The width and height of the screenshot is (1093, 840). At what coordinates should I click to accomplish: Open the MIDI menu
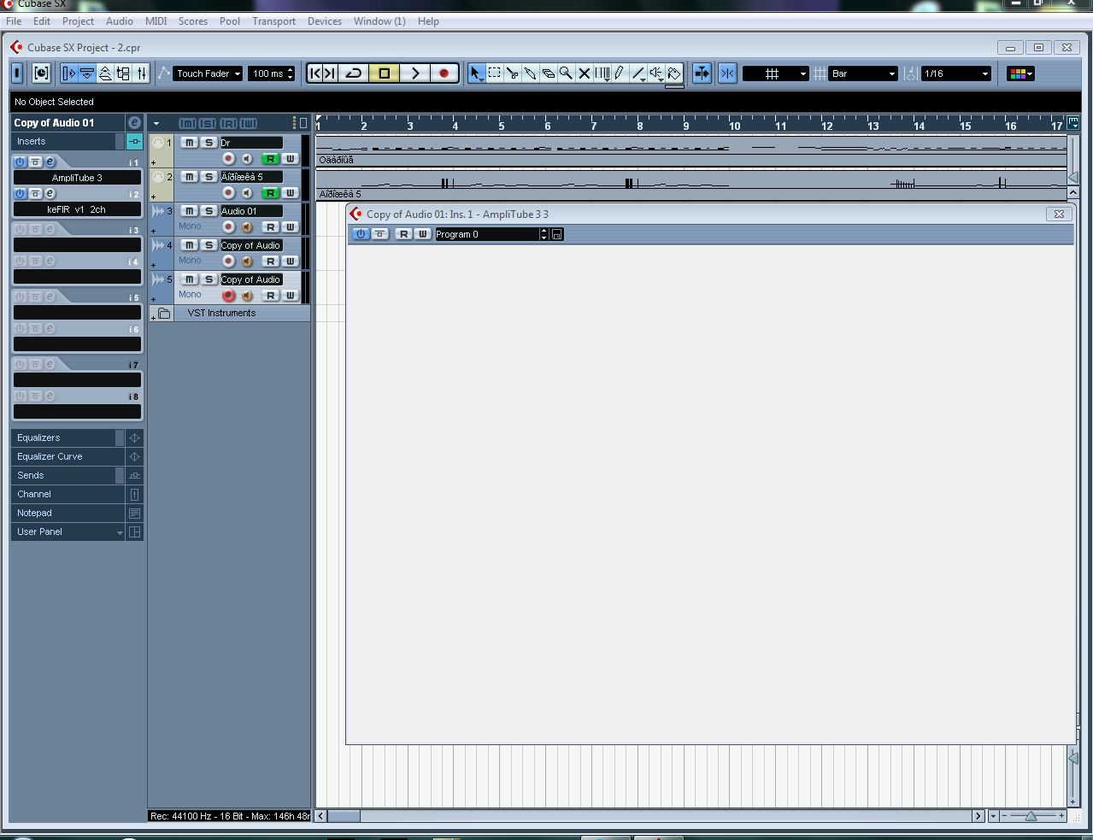click(156, 21)
